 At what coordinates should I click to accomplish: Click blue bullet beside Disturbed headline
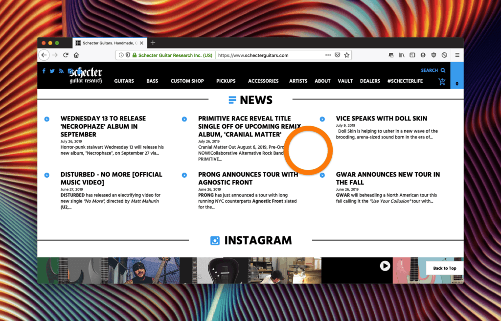(46, 175)
